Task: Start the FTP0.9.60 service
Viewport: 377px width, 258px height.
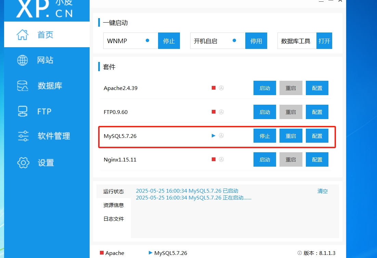Action: [265, 112]
